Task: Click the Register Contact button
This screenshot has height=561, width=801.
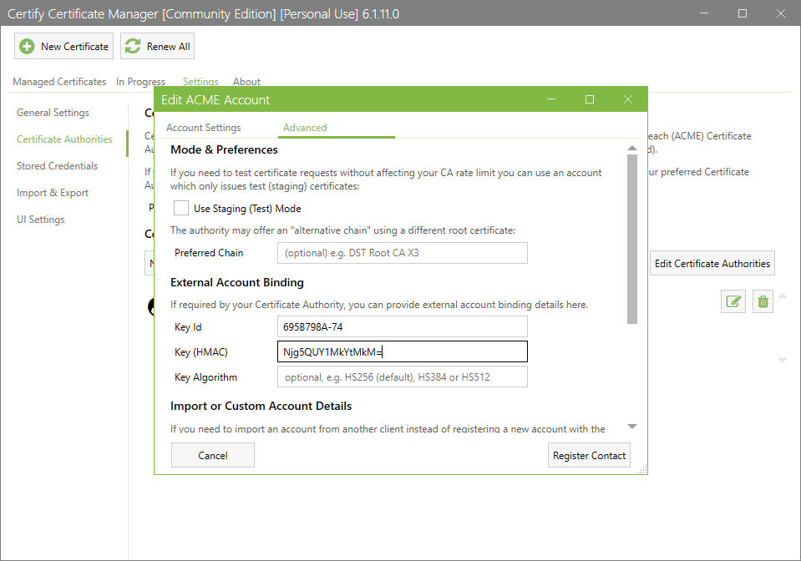Action: pyautogui.click(x=589, y=455)
